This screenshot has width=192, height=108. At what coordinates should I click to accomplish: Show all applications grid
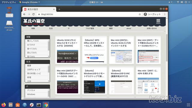coord(188,105)
